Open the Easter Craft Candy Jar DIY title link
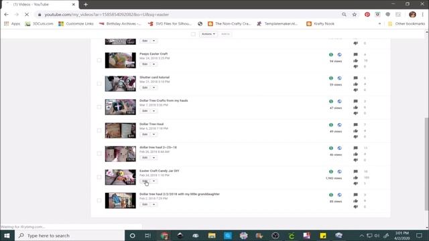The height and width of the screenshot is (241, 429). [160, 171]
